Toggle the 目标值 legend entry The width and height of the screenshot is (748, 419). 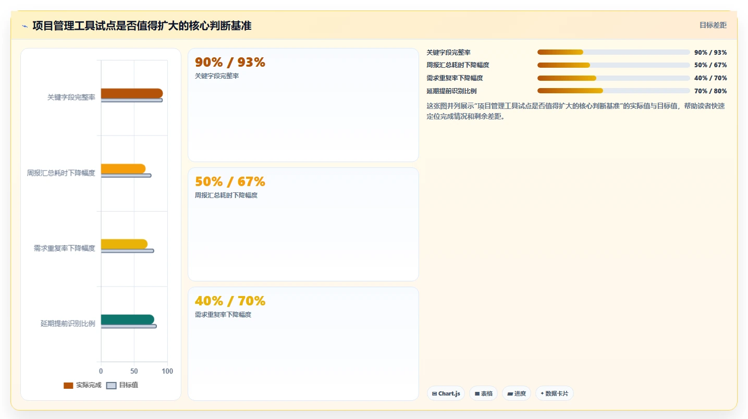(x=122, y=385)
